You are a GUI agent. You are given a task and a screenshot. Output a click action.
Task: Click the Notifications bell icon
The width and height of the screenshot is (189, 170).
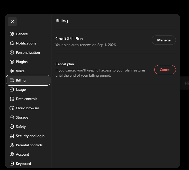click(x=12, y=43)
